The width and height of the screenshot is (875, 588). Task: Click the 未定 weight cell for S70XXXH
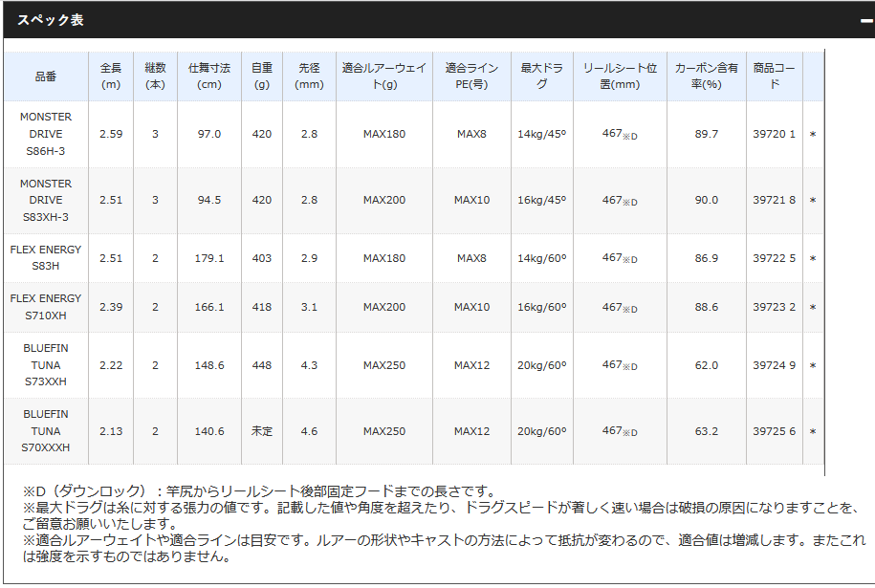tap(262, 431)
